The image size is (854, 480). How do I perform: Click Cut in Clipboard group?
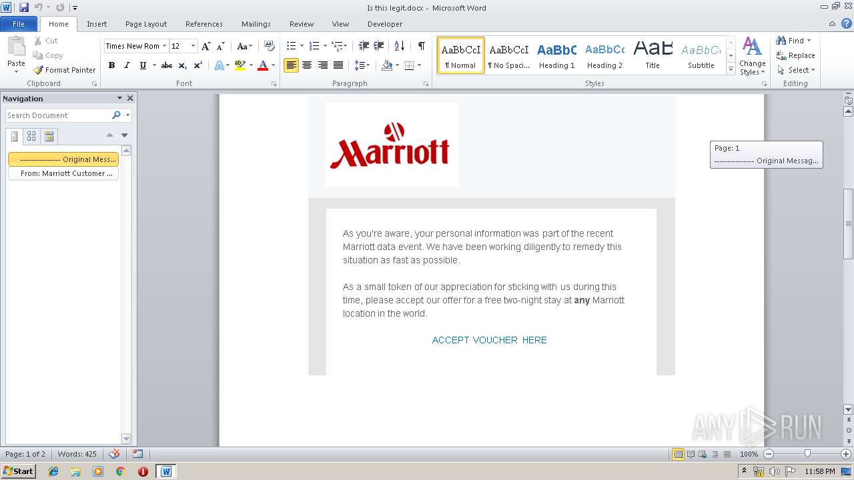coord(46,41)
